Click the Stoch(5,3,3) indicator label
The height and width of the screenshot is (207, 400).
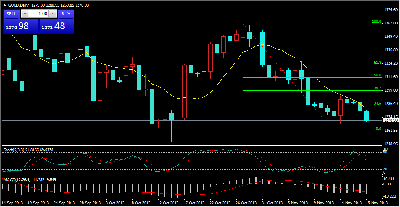[x=15, y=150]
